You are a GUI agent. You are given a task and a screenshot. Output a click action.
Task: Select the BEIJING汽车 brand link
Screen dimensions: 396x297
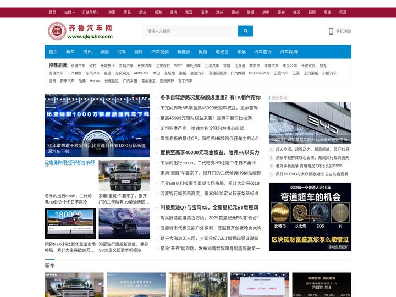[260, 73]
